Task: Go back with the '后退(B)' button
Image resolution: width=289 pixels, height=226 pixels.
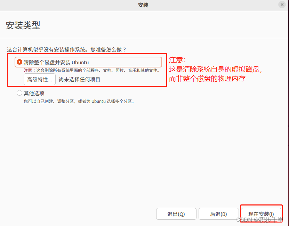Action: coord(219,214)
